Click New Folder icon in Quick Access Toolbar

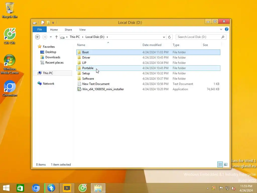[48, 22]
